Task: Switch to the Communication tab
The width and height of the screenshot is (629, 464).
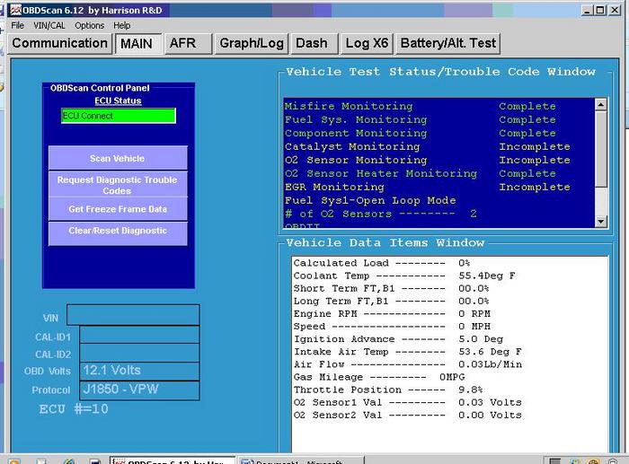Action: tap(59, 43)
